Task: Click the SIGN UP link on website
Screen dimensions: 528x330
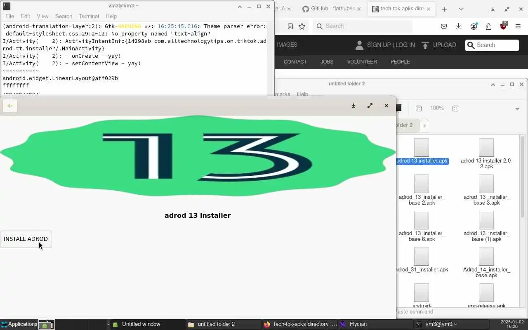Action: tap(379, 45)
